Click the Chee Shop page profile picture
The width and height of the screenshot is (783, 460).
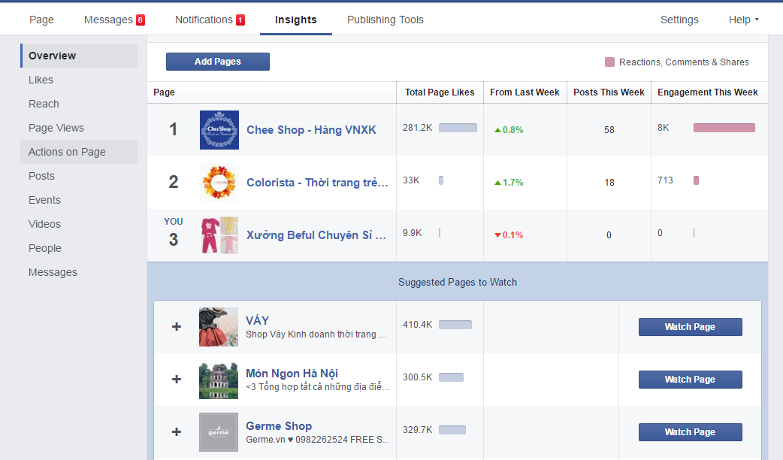(x=219, y=129)
